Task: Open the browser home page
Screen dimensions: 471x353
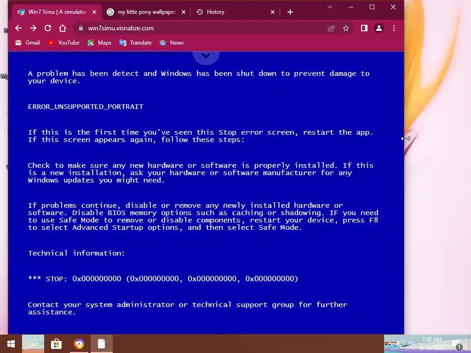Action: pyautogui.click(x=63, y=28)
